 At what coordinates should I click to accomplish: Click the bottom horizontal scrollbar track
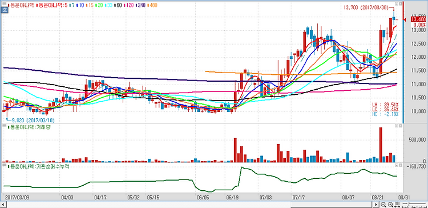coord(190,204)
